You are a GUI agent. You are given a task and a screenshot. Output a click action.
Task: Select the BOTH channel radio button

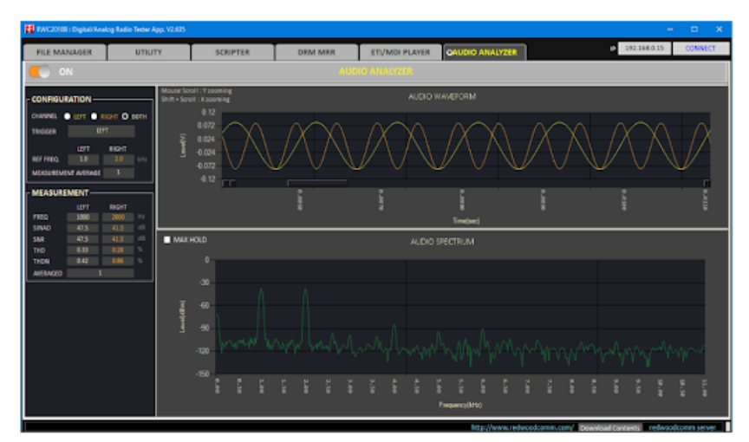[x=125, y=115]
